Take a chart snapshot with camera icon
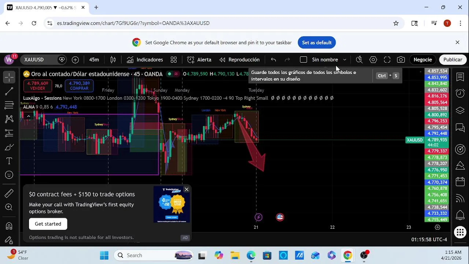 [401, 60]
